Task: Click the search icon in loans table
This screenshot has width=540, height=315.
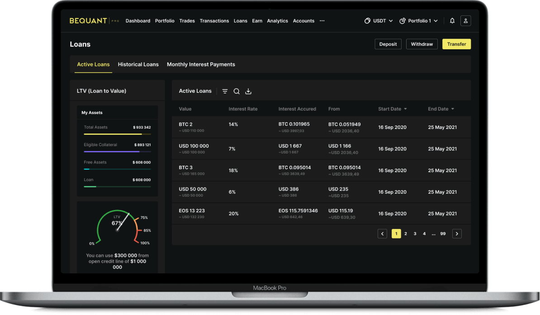Action: 237,91
